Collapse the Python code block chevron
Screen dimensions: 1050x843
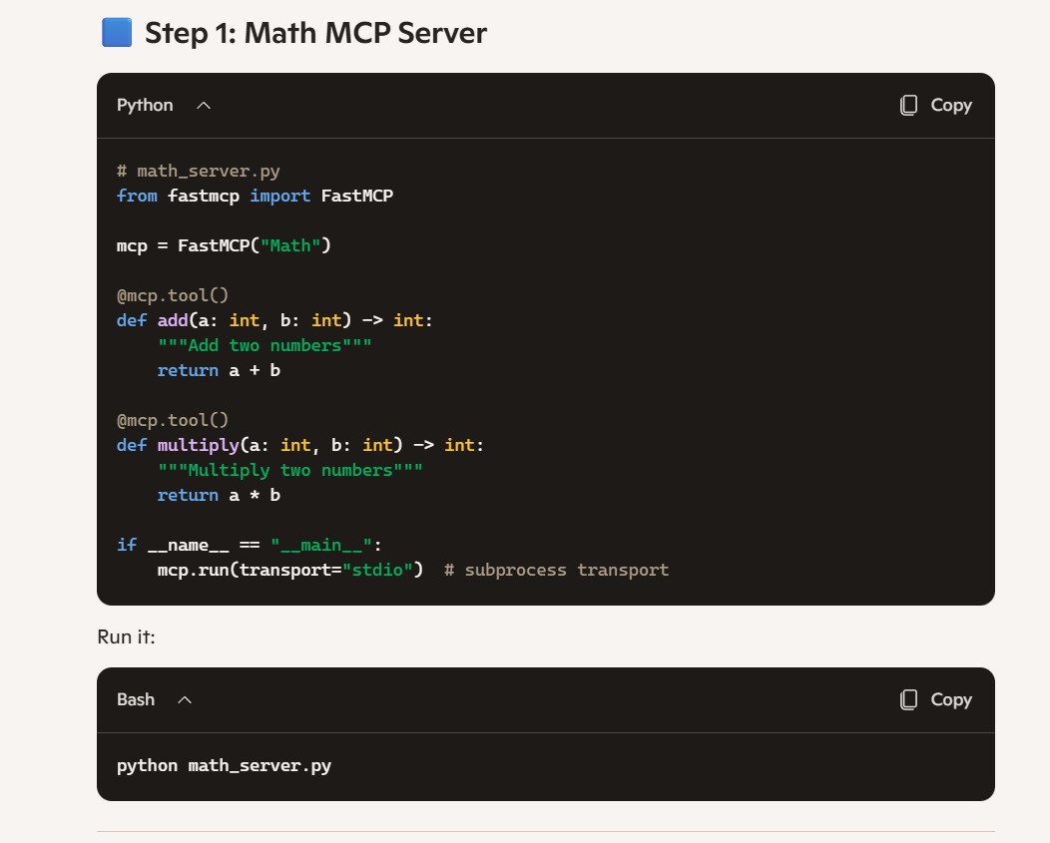(x=204, y=106)
